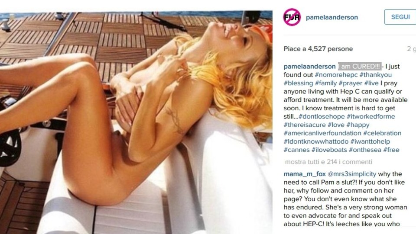Expand mostra tutti e 214 i commenti
The width and height of the screenshot is (416, 234).
coord(329,162)
